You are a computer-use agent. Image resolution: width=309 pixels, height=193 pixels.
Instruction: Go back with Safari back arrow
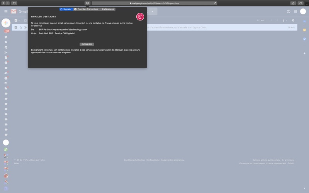(3, 3)
